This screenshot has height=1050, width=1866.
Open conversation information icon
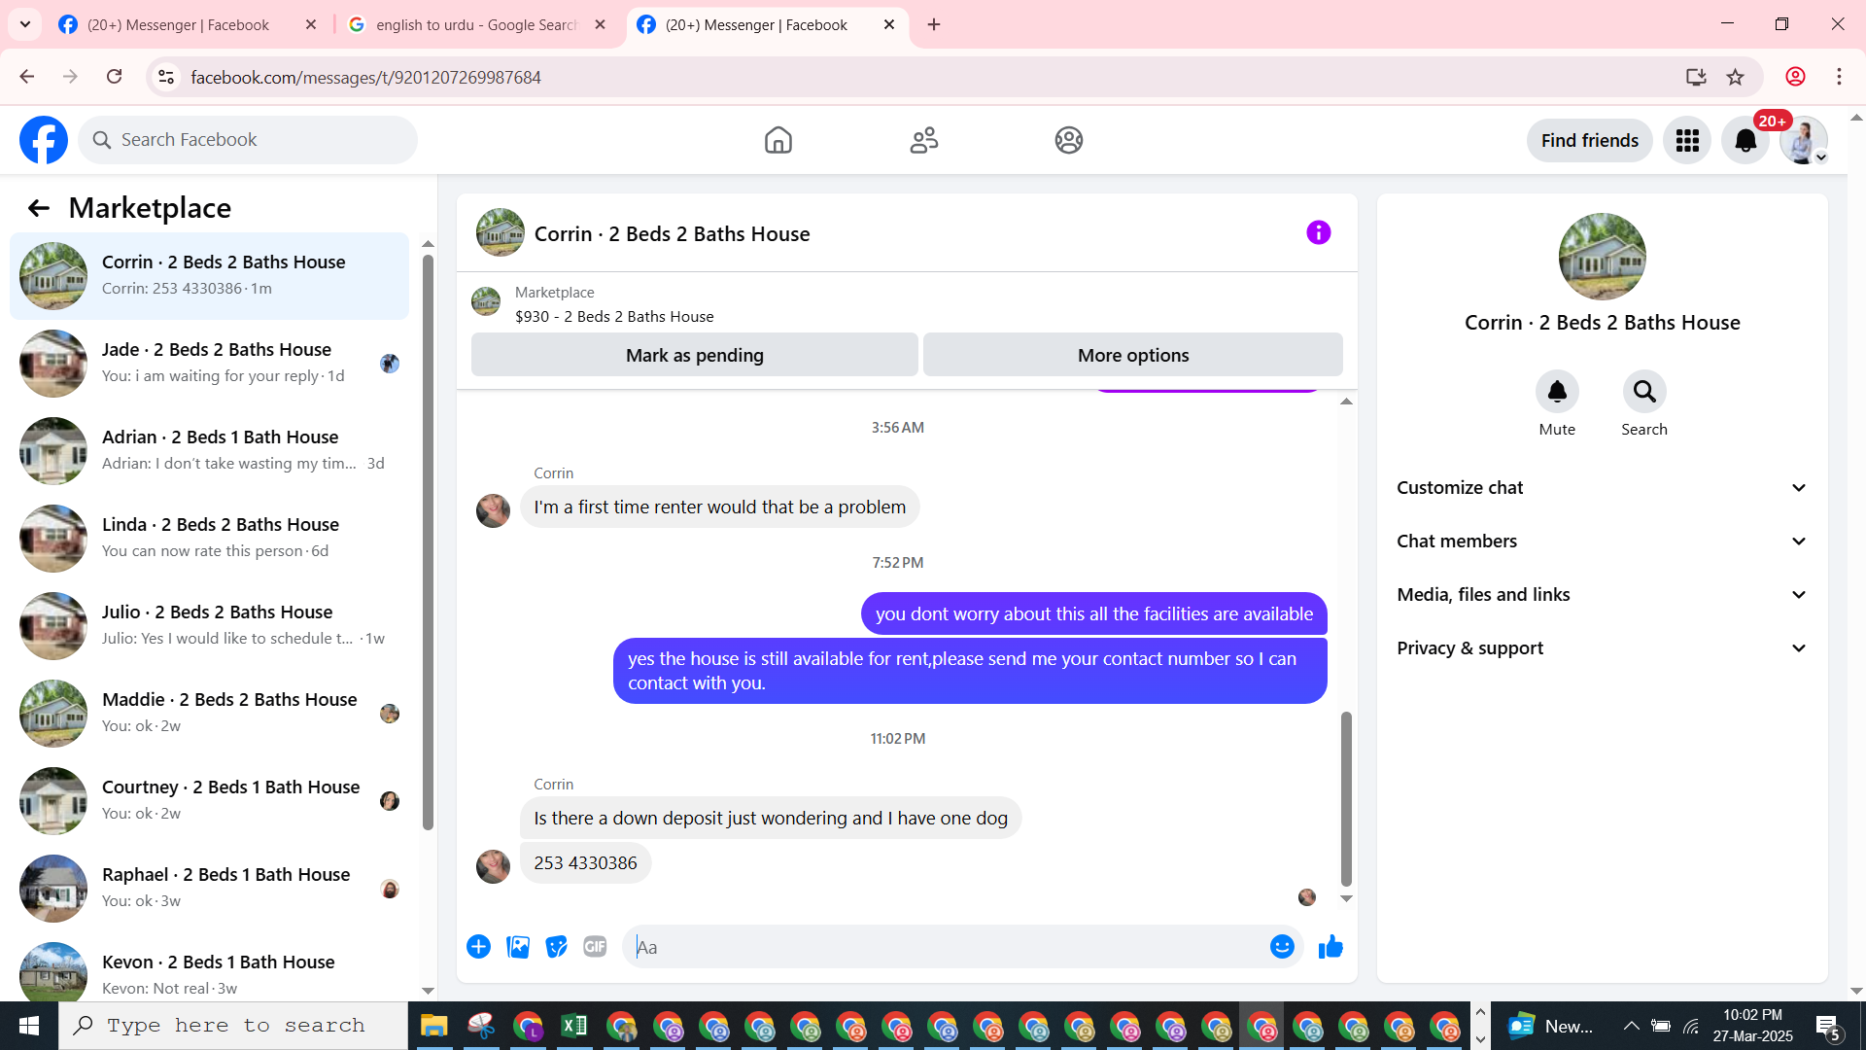tap(1318, 232)
